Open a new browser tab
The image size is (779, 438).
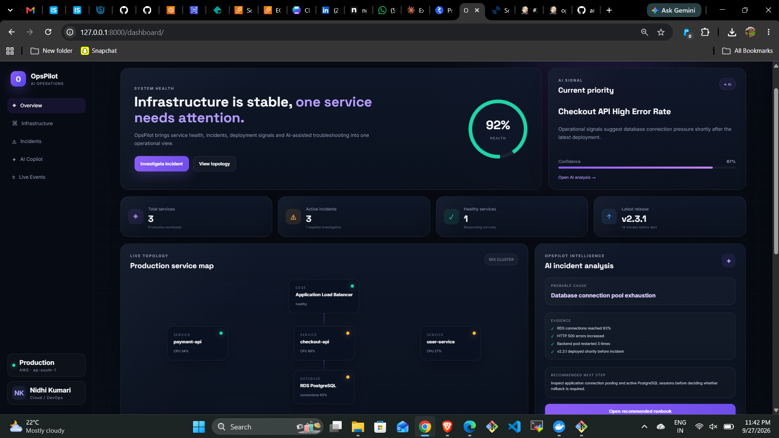[609, 10]
